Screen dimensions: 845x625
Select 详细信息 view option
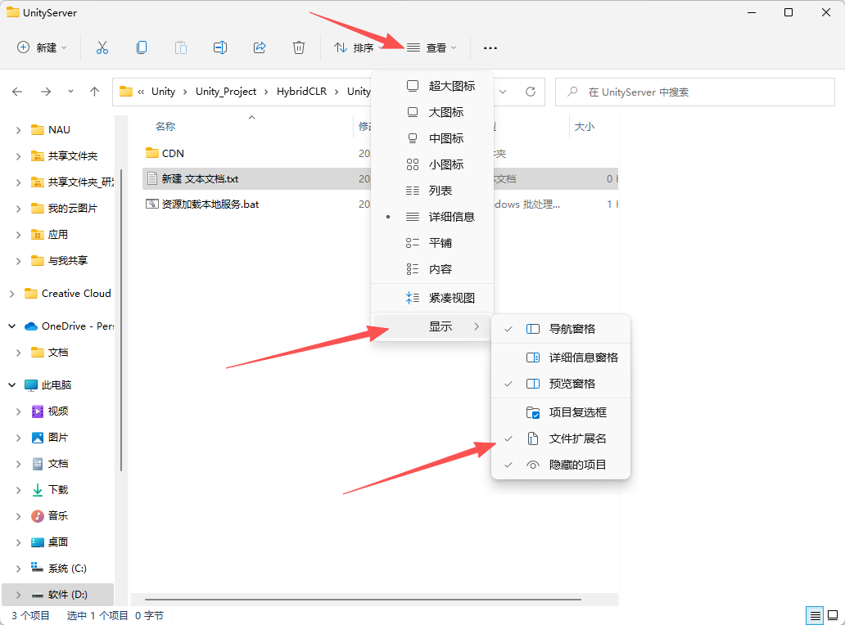pyautogui.click(x=432, y=217)
